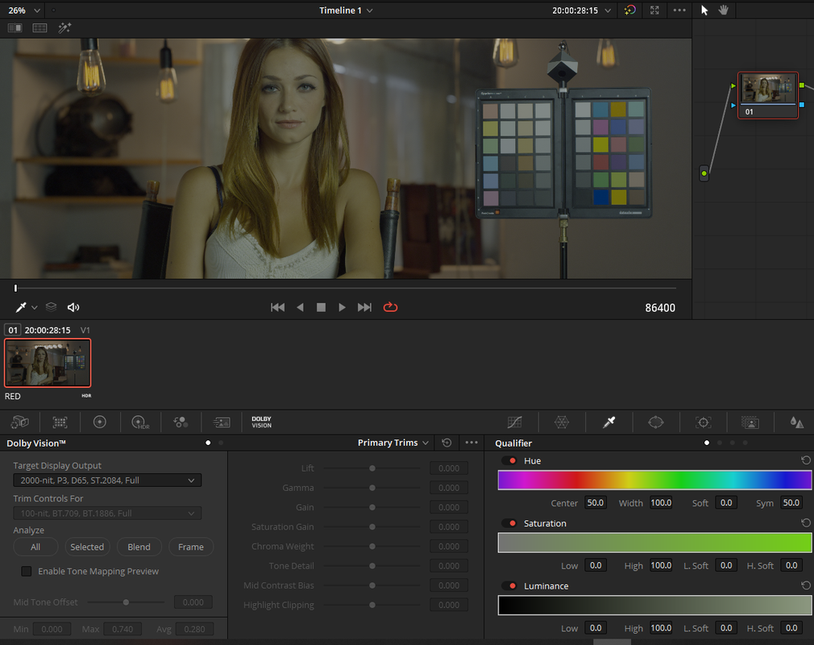
Task: Open the RGB Mixer palette
Action: (181, 422)
